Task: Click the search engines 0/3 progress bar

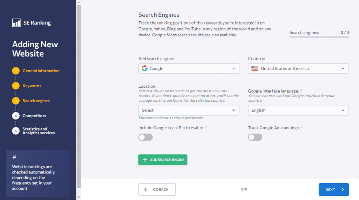Action: 319,37
